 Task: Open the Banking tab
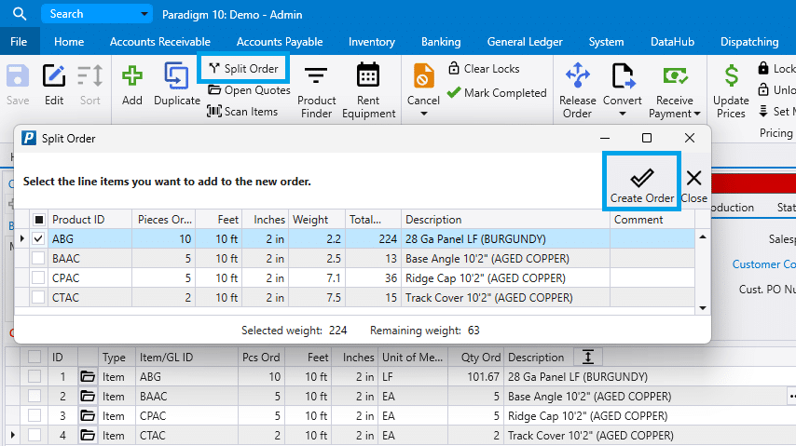tap(441, 42)
